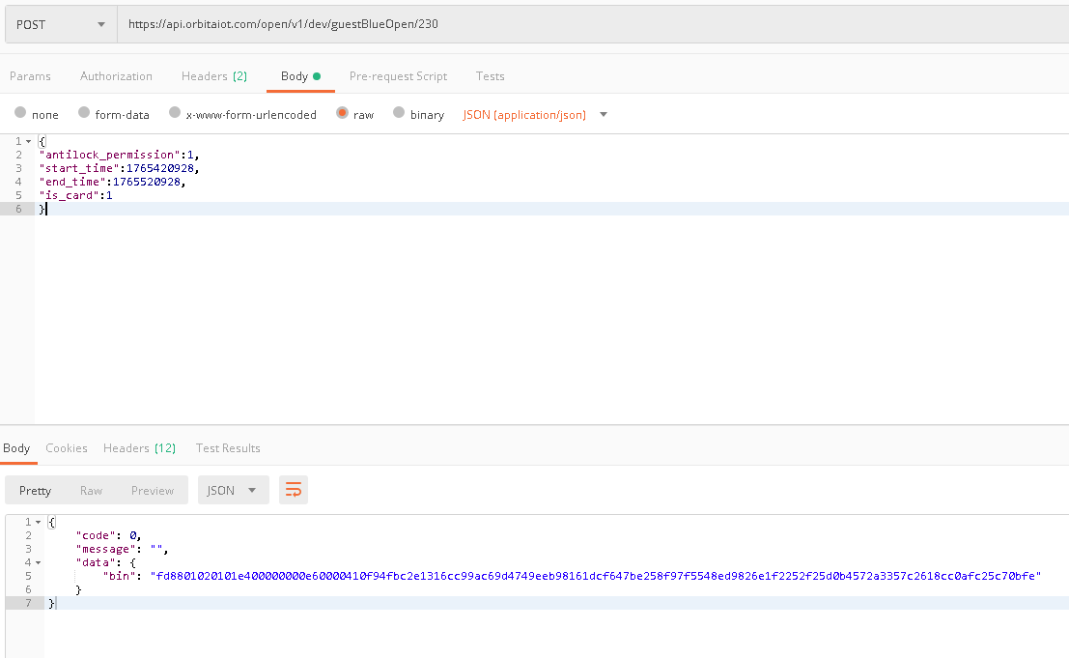Click the Preview response view button
This screenshot has height=658, width=1069.
point(153,491)
